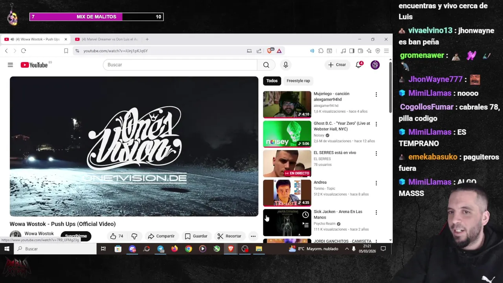Select the Wowa Wostok - Push Ups tab
Screen dimensions: 503x283
point(35,39)
